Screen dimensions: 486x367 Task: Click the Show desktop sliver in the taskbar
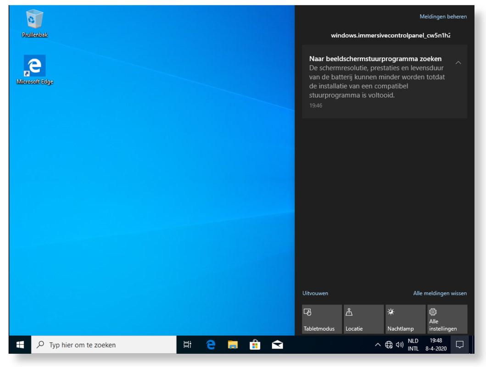tap(473, 345)
